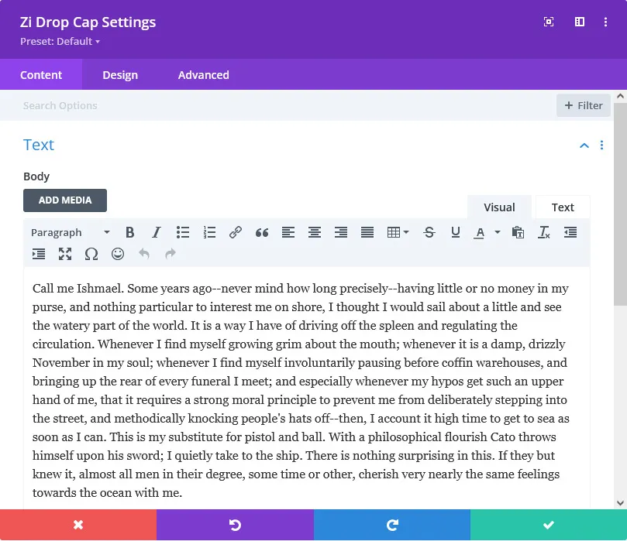
Task: Switch editor to Visual mode
Action: click(x=499, y=207)
